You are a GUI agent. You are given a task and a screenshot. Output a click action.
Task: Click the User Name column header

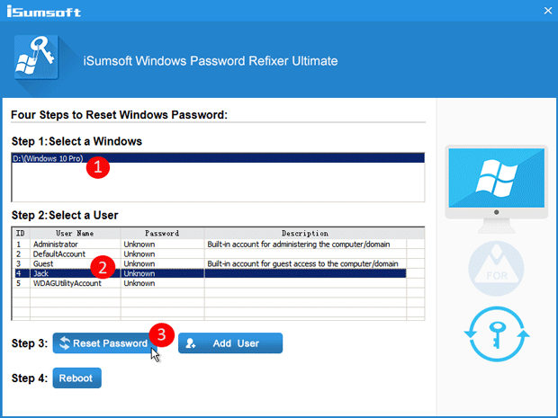(x=75, y=233)
